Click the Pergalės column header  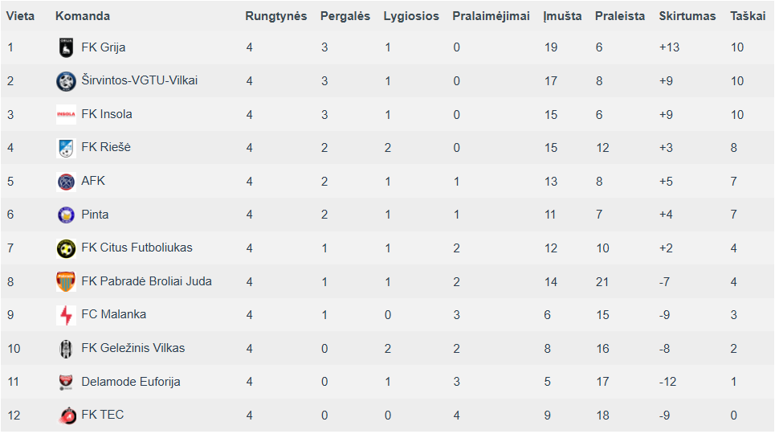click(345, 16)
